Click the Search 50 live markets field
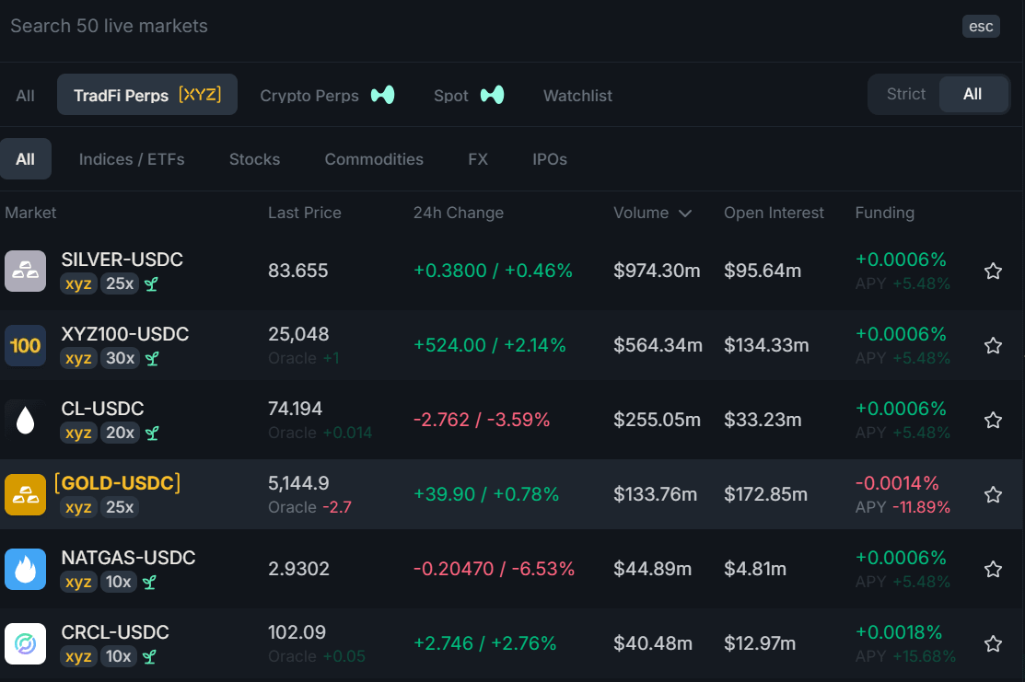The width and height of the screenshot is (1025, 682). (x=368, y=26)
